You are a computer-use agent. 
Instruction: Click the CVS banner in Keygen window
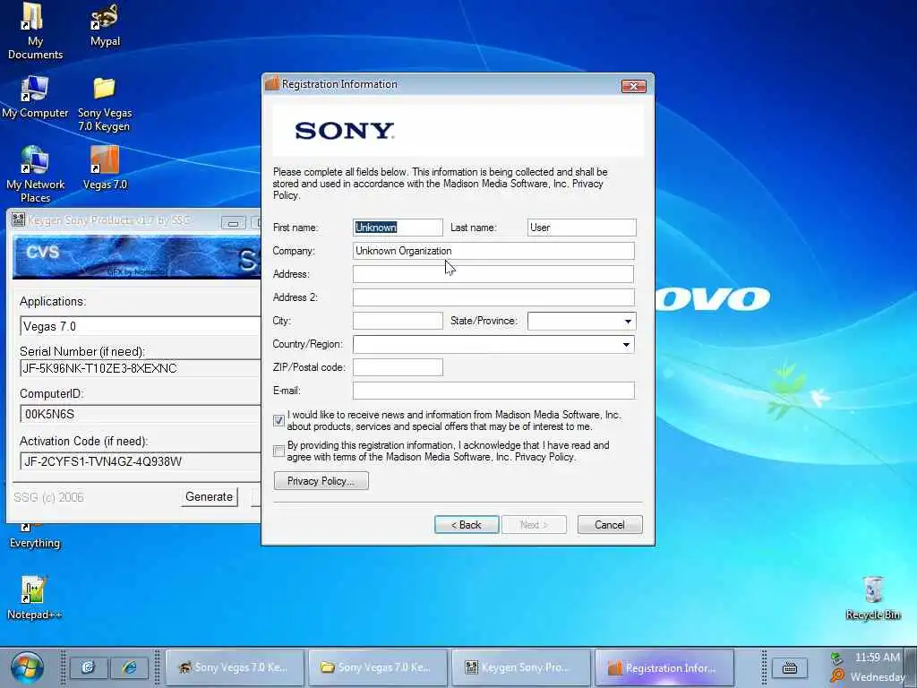(x=136, y=257)
